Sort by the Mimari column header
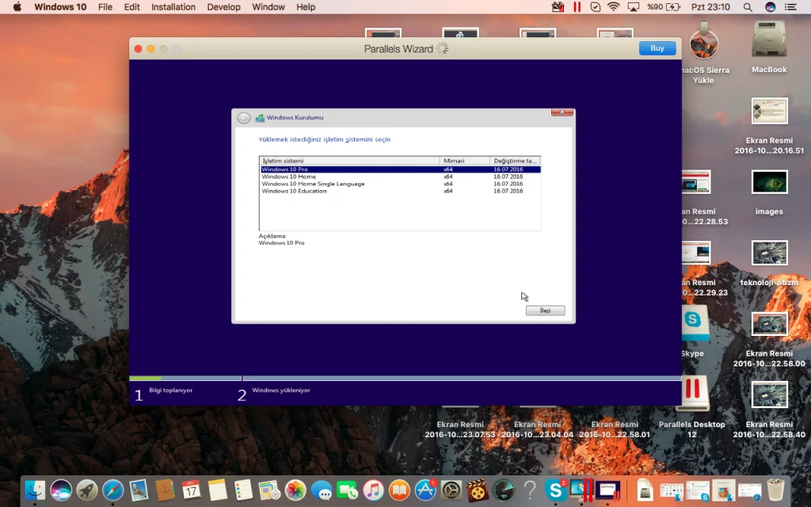Image resolution: width=811 pixels, height=507 pixels. 464,161
